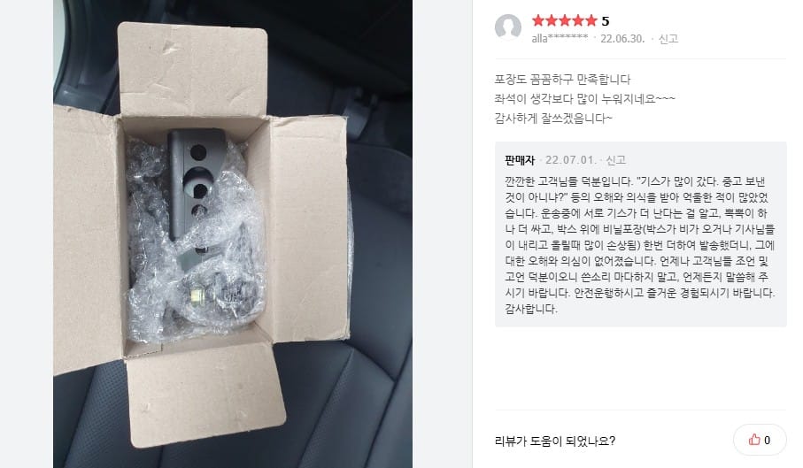Click the middle third rating star
Viewport: 803px width, 468px height.
[x=564, y=20]
